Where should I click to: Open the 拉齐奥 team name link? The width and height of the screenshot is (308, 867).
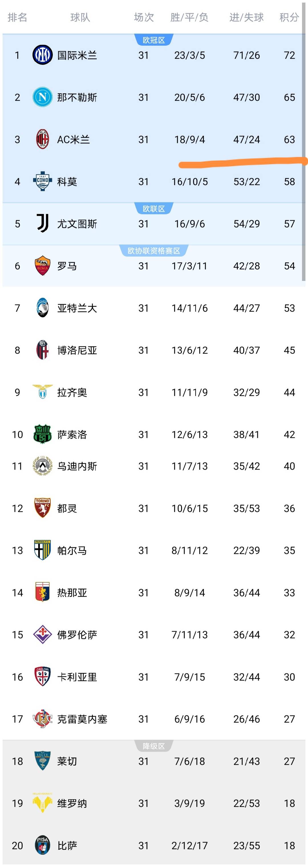tap(72, 392)
